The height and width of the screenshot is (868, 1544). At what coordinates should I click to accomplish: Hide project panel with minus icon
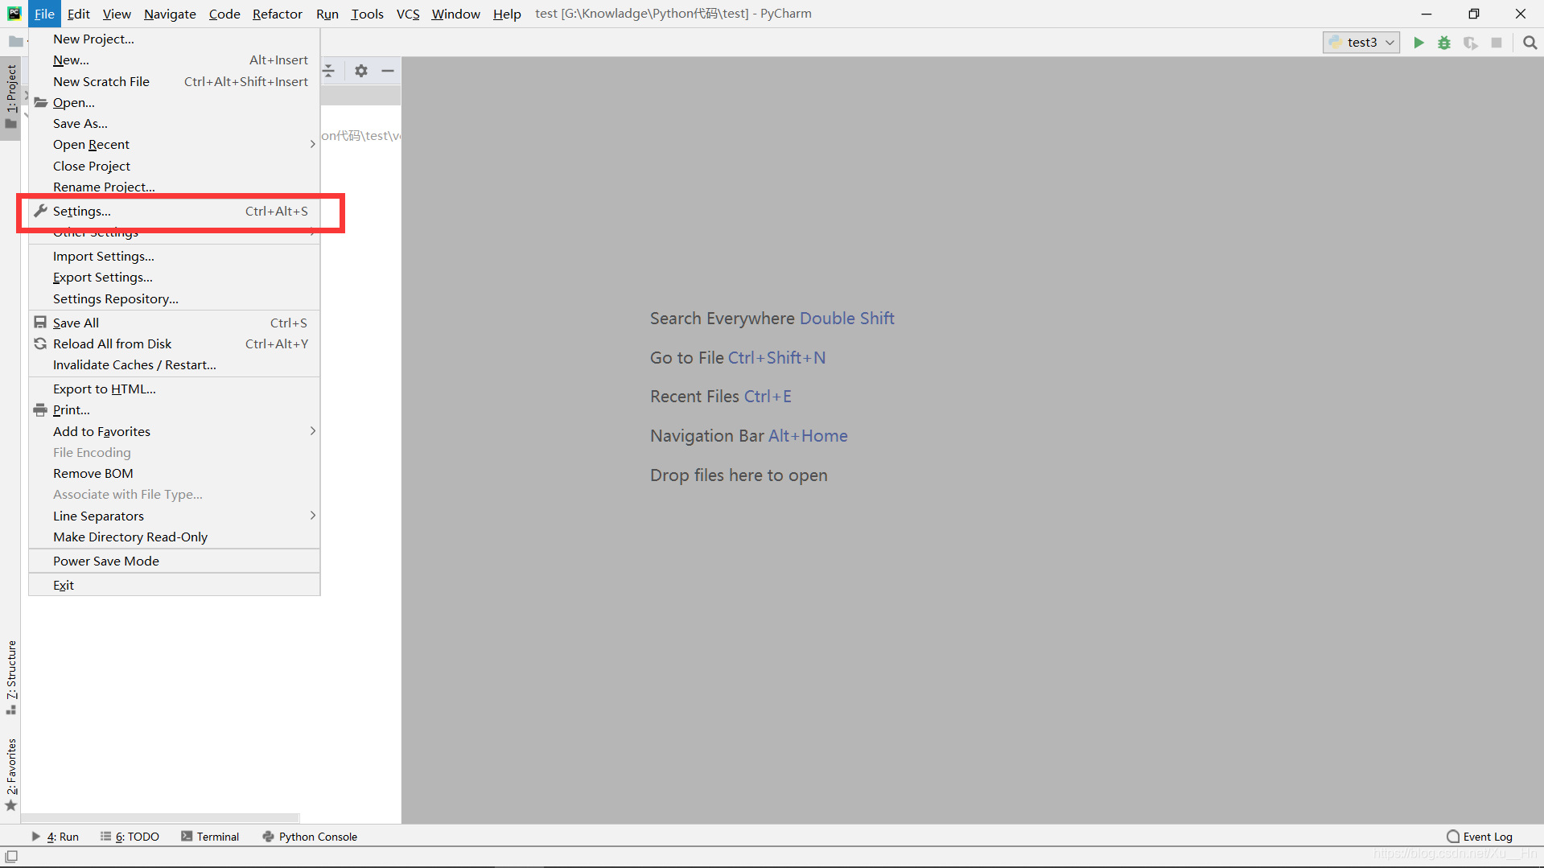coord(388,71)
